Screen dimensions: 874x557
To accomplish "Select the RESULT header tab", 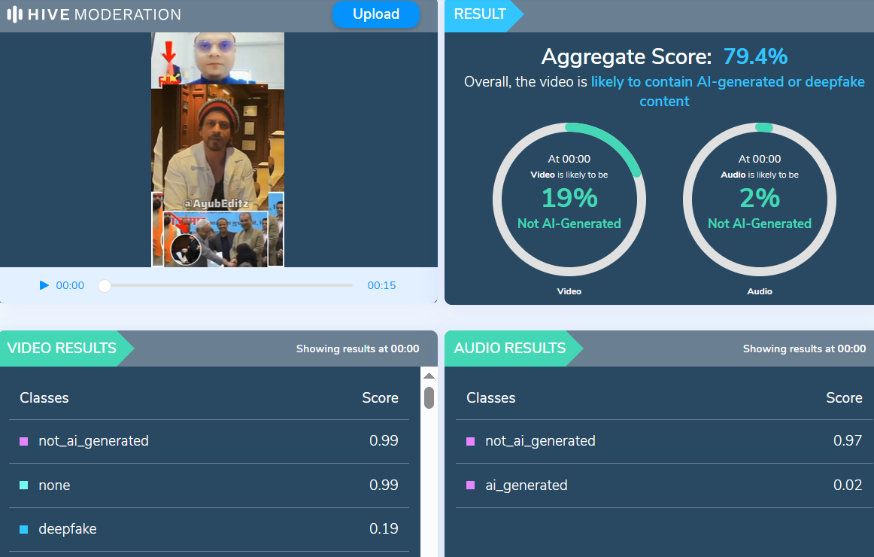I will (480, 14).
